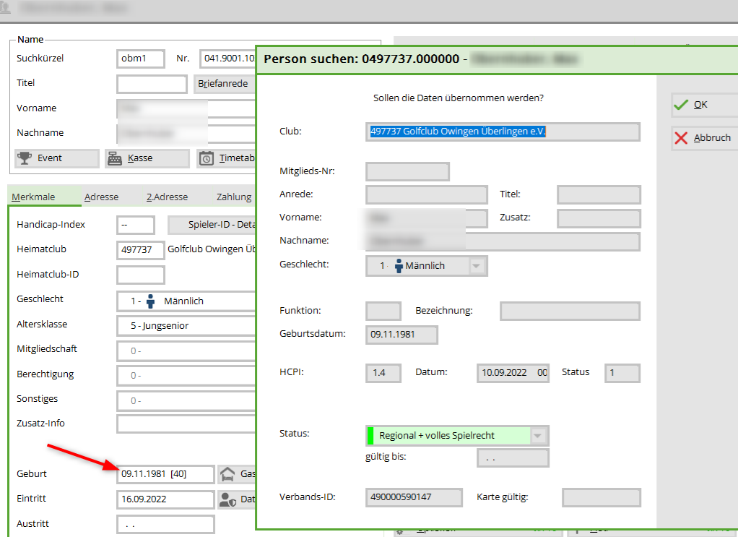Click male figure icon in dialog Geschlecht

(x=398, y=266)
